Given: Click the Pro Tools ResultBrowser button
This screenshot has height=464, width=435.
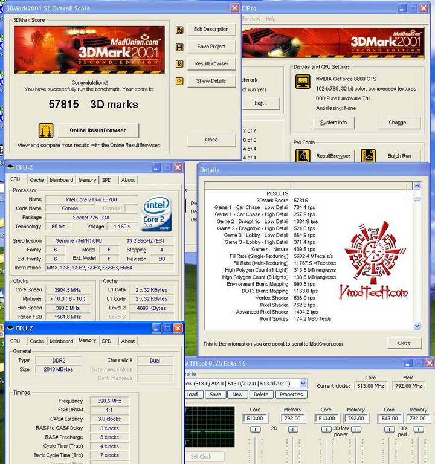Looking at the screenshot, I should 333,156.
